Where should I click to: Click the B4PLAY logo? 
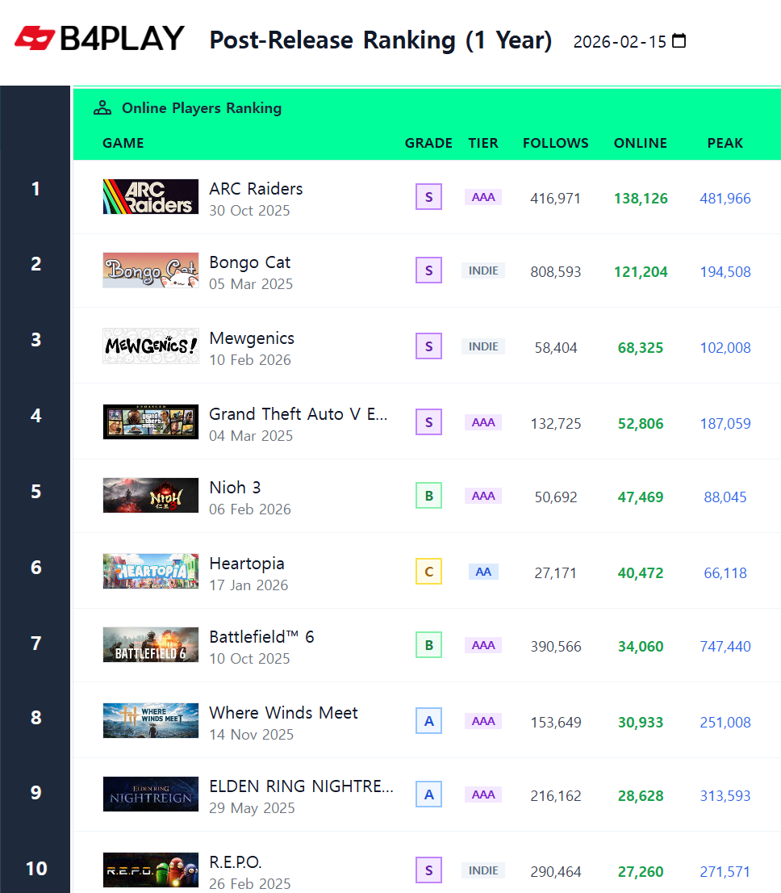tap(99, 39)
